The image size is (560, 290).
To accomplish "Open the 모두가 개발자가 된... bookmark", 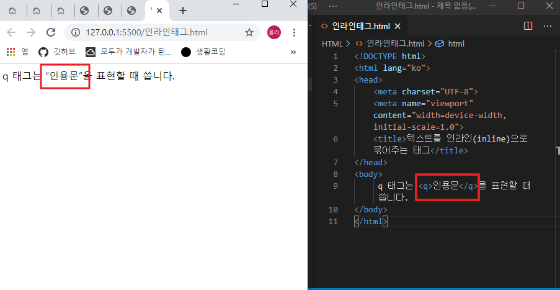I will point(128,52).
